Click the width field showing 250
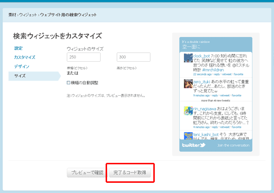The width and height of the screenshot is (274, 193). (84, 57)
